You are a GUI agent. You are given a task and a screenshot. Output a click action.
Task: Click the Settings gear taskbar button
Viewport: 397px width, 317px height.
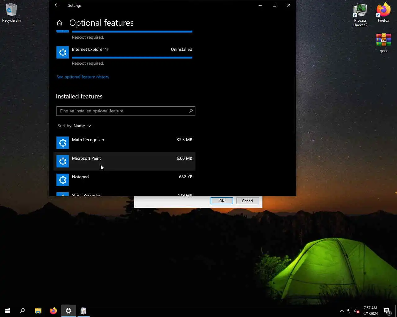(69, 311)
